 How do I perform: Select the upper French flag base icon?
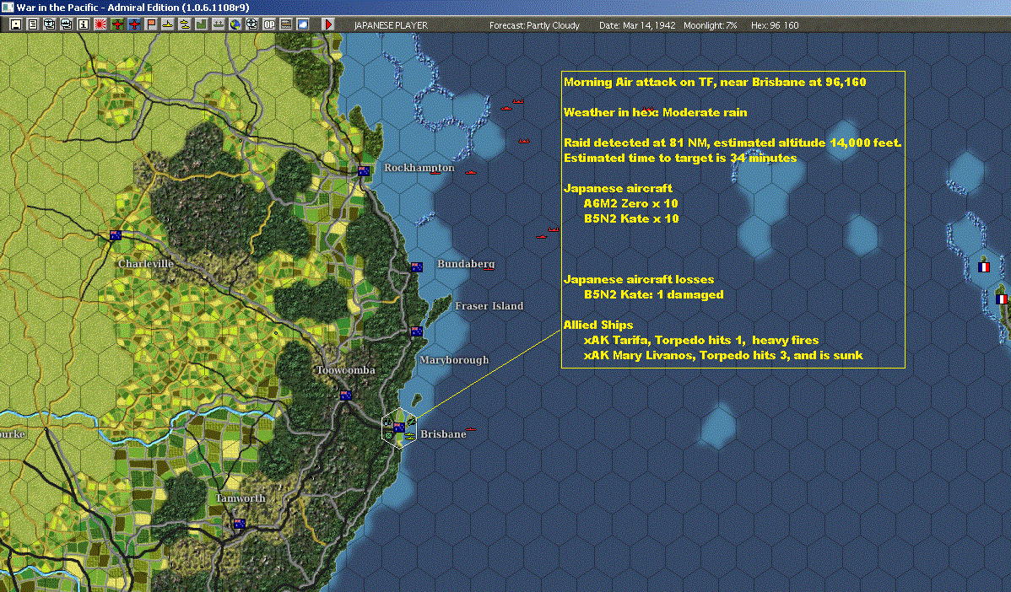[984, 266]
